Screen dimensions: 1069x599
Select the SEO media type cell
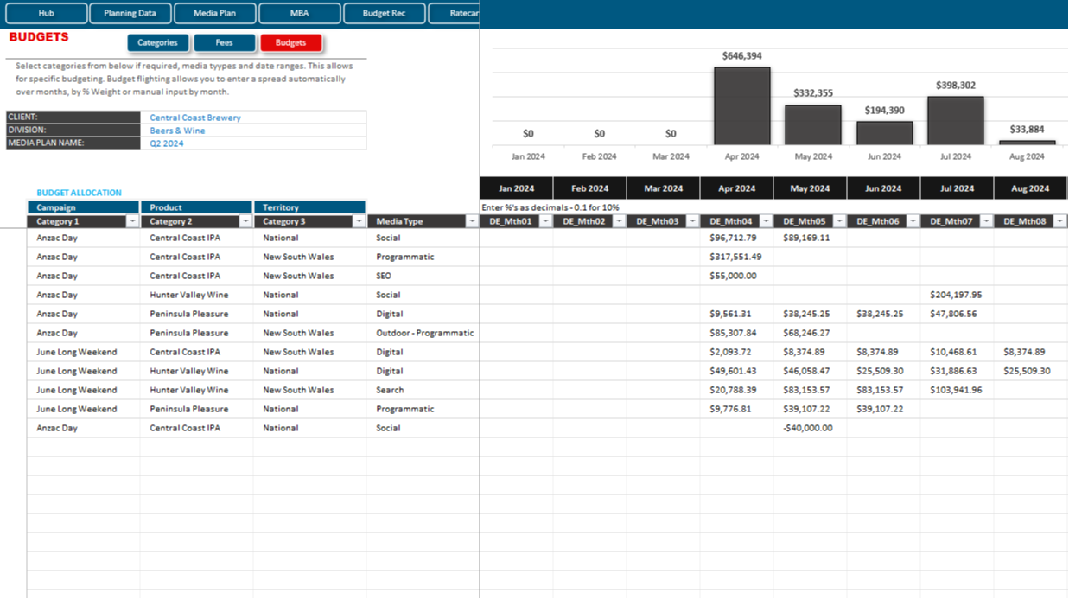423,276
